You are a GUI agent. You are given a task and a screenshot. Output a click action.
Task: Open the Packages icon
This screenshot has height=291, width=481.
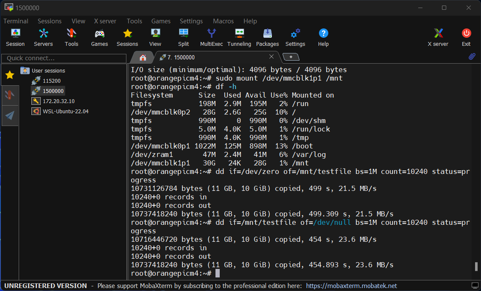268,37
